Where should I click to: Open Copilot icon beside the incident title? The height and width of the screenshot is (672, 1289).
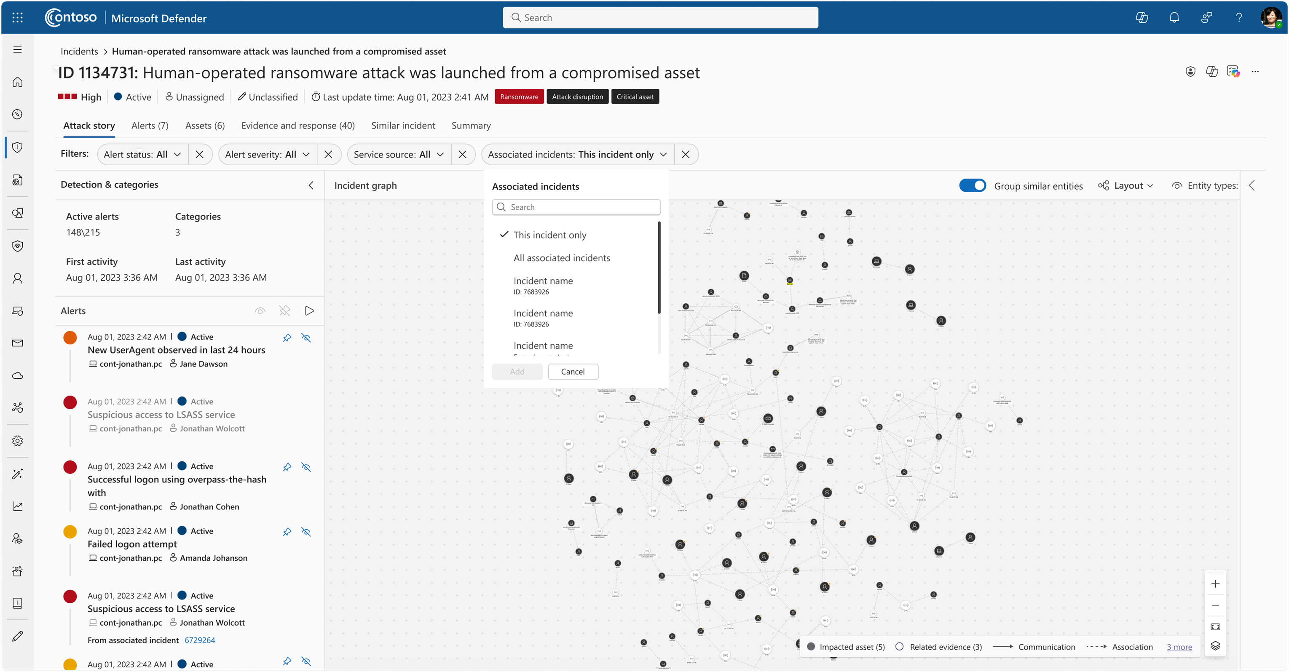pyautogui.click(x=1212, y=72)
